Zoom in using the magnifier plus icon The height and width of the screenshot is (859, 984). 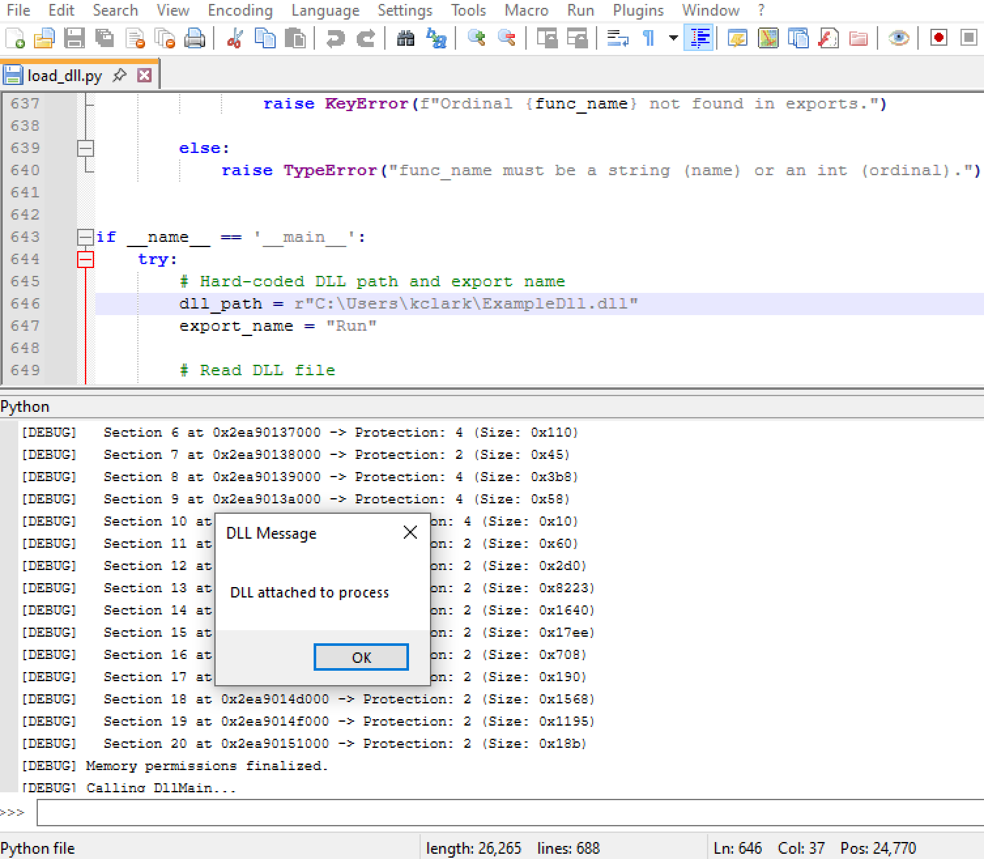(478, 37)
